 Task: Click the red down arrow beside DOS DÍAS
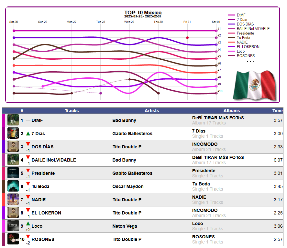click(28, 144)
